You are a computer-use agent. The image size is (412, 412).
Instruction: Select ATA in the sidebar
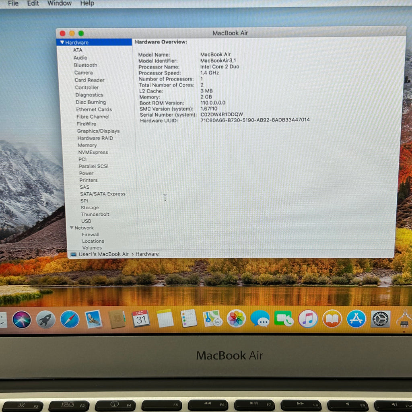pos(78,50)
